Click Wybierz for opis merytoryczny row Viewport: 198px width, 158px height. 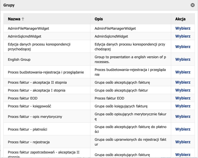[183, 116]
